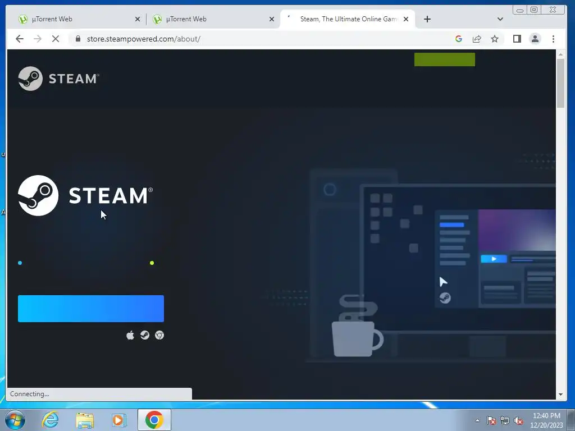575x431 pixels.
Task: Click the scrollbar down arrow
Action: pyautogui.click(x=560, y=395)
